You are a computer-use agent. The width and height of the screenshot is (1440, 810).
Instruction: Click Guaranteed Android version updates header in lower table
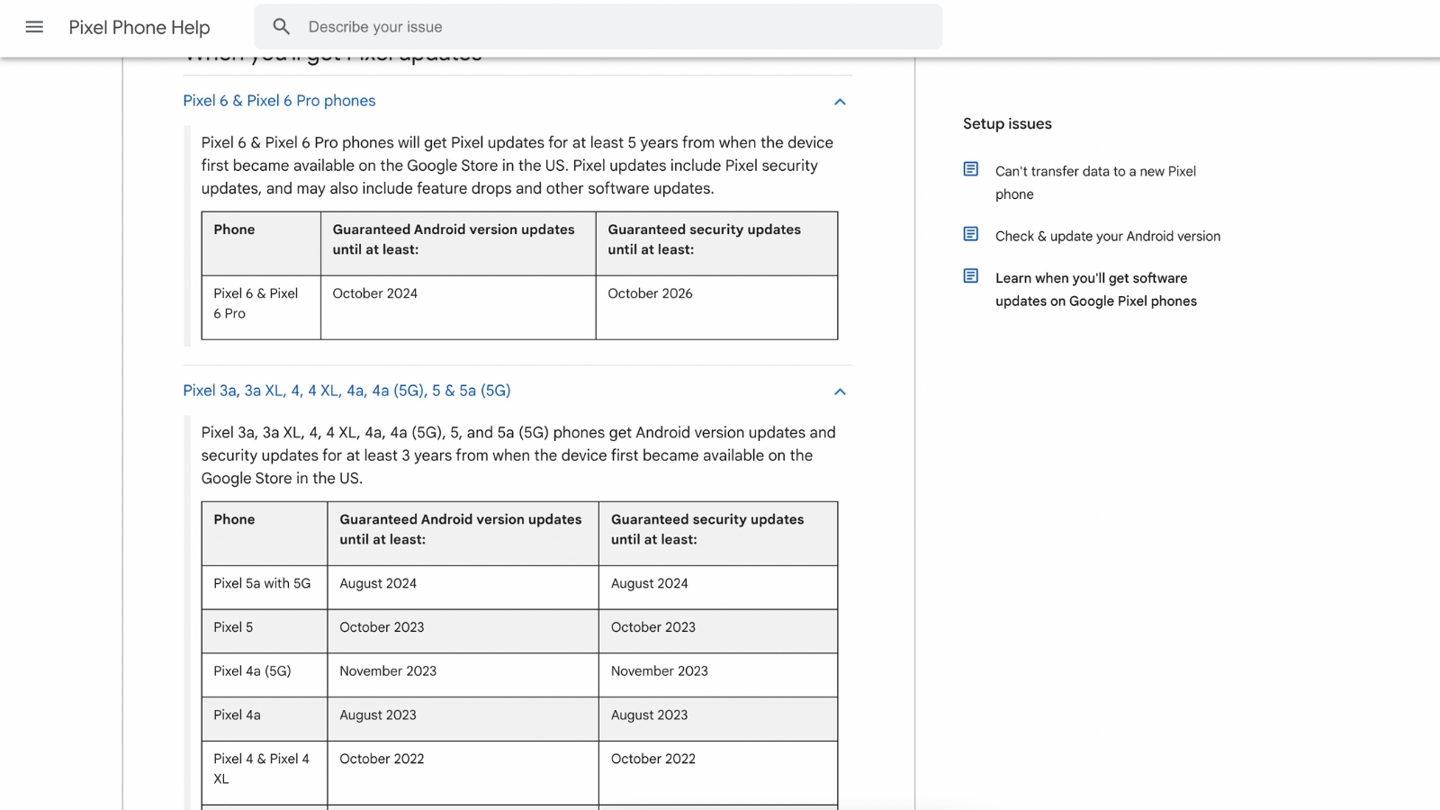click(463, 534)
